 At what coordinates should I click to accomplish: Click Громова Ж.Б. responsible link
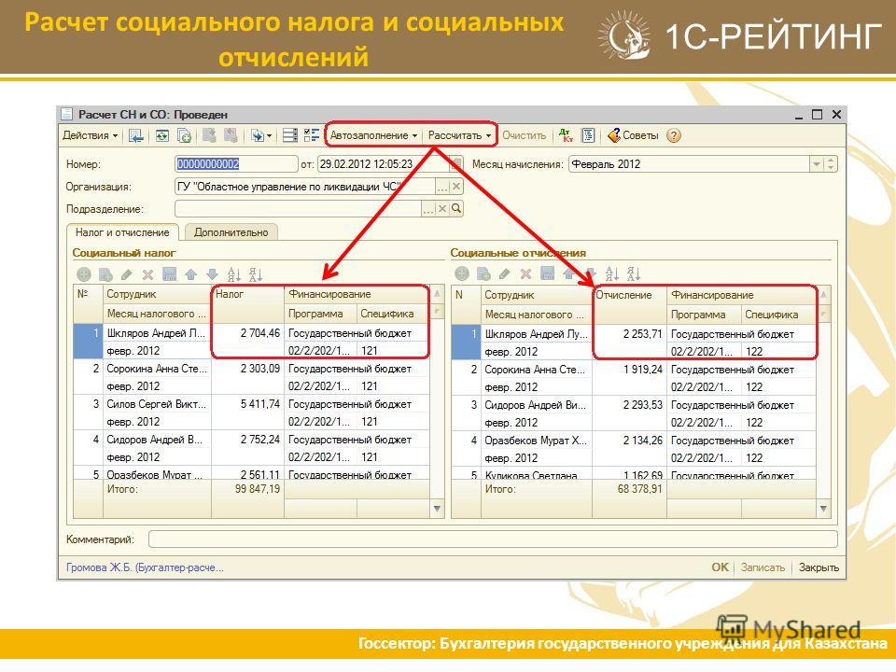[x=146, y=567]
